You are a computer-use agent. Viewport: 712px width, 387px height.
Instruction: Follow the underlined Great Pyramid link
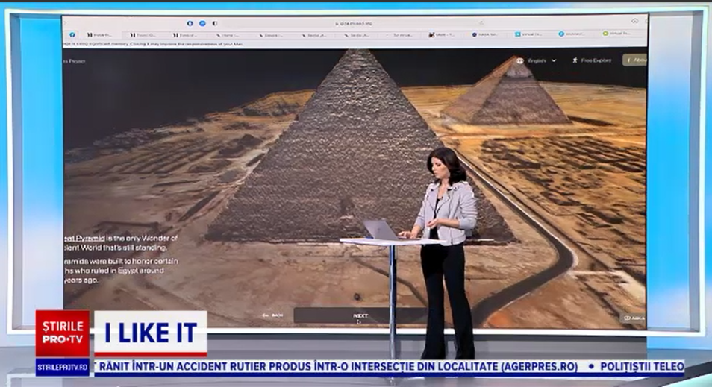[84, 238]
